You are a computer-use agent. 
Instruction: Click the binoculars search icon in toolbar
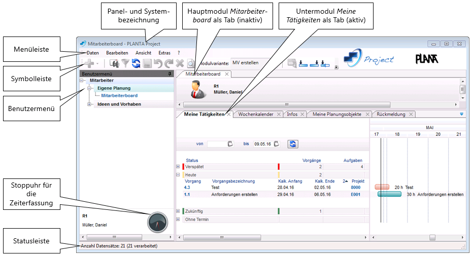(114, 63)
